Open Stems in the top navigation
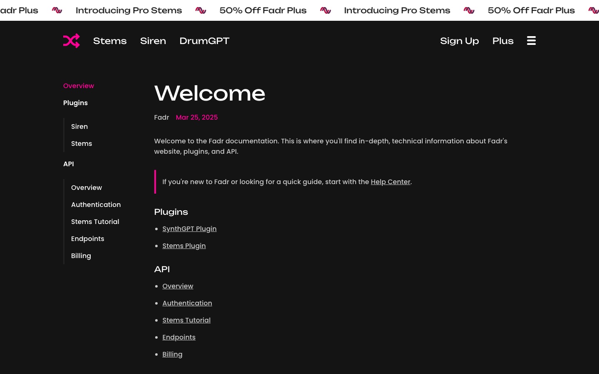The width and height of the screenshot is (599, 374). coord(110,41)
